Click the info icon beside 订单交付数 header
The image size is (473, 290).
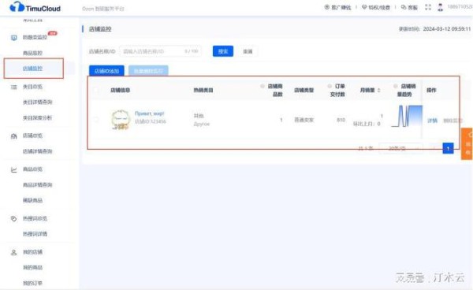pyautogui.click(x=330, y=86)
